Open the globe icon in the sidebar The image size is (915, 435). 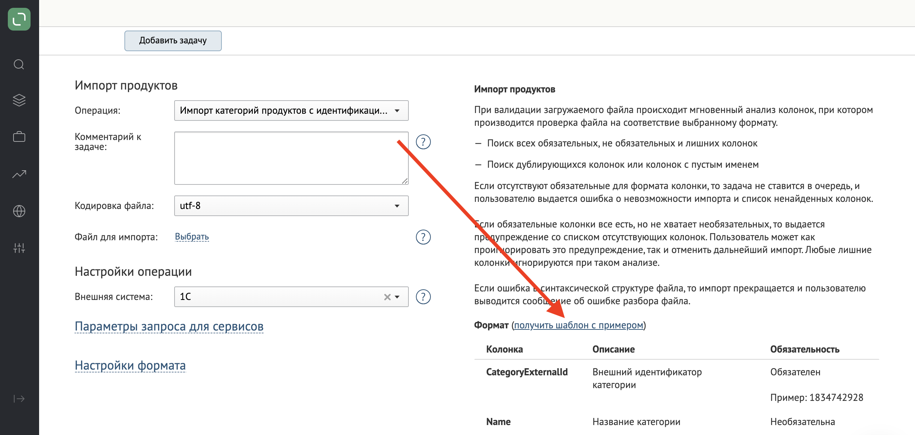pos(19,211)
